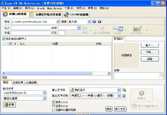The width and height of the screenshot is (167, 115).
Task: Expand the freedb arrow options
Action: [126, 30]
